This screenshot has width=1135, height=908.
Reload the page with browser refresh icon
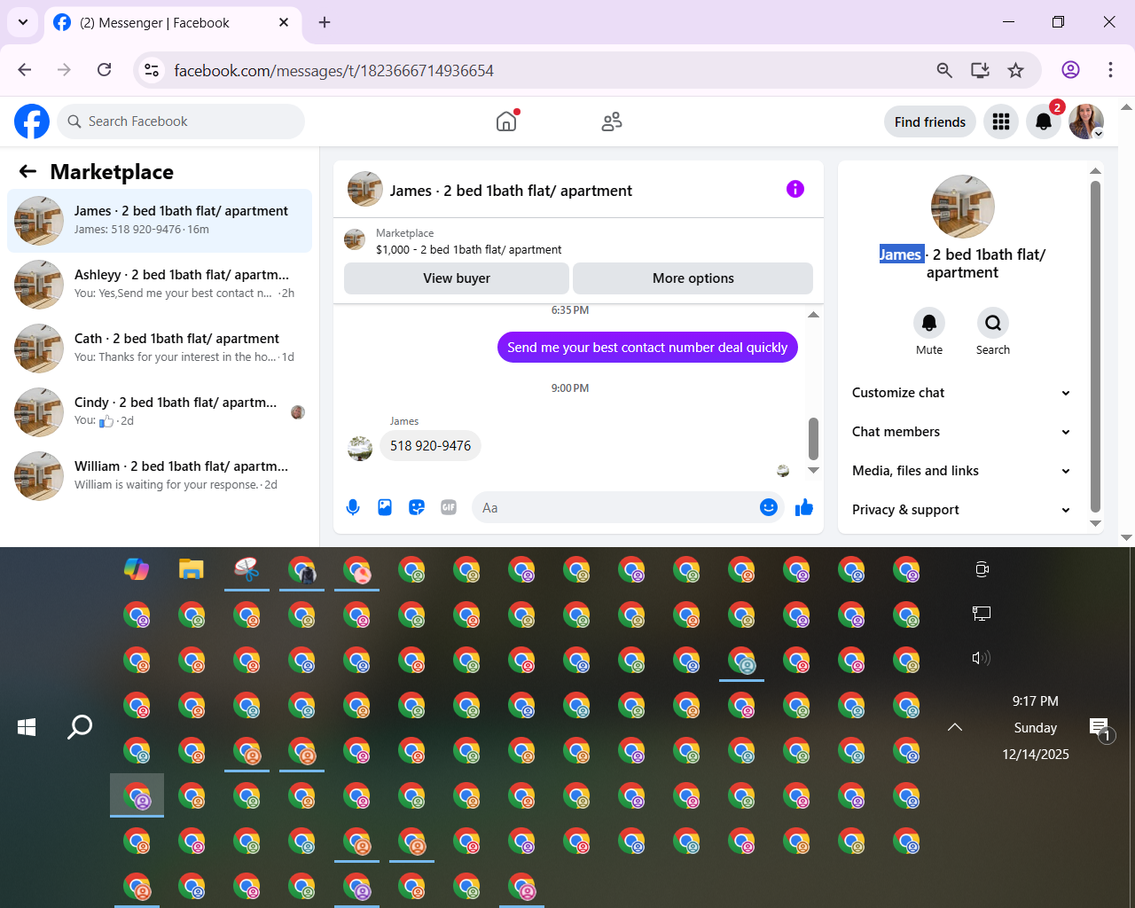click(x=104, y=70)
